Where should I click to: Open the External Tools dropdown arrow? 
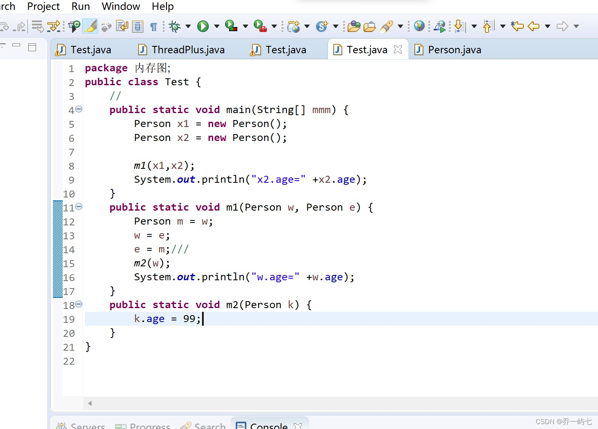click(274, 27)
